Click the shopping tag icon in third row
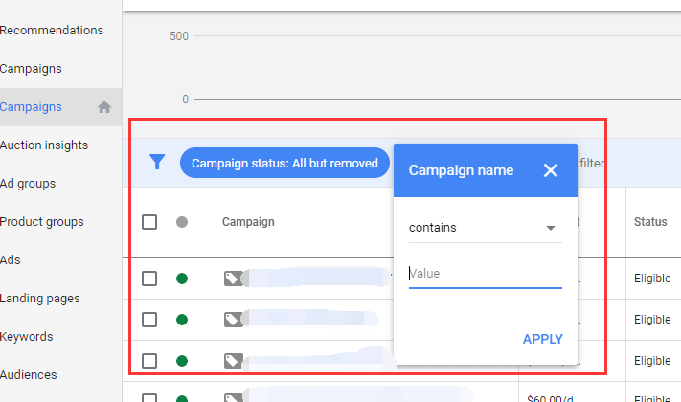 click(x=233, y=361)
